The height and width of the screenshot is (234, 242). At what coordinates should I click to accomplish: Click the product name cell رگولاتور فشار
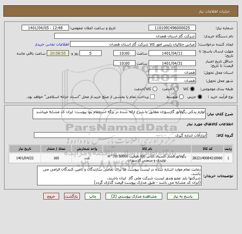[x=147, y=158]
